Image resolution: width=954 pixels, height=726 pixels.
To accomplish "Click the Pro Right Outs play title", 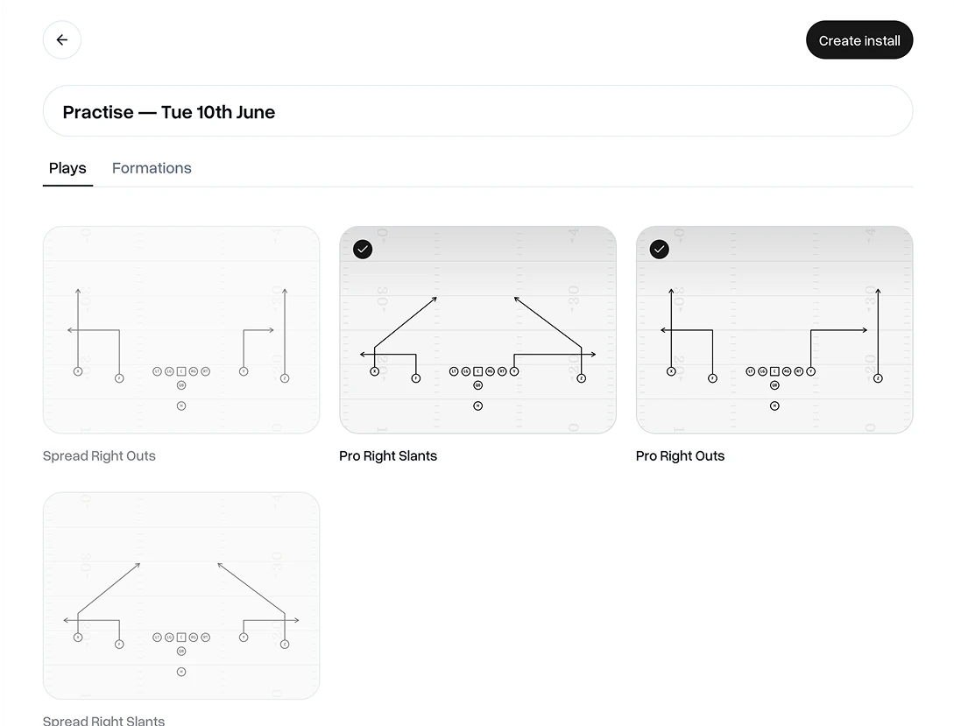I will coord(680,455).
